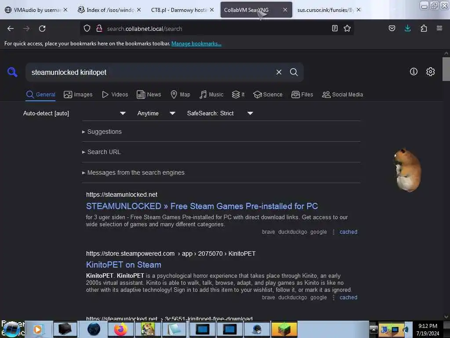Select the Map search category
Image resolution: width=450 pixels, height=338 pixels.
click(180, 95)
